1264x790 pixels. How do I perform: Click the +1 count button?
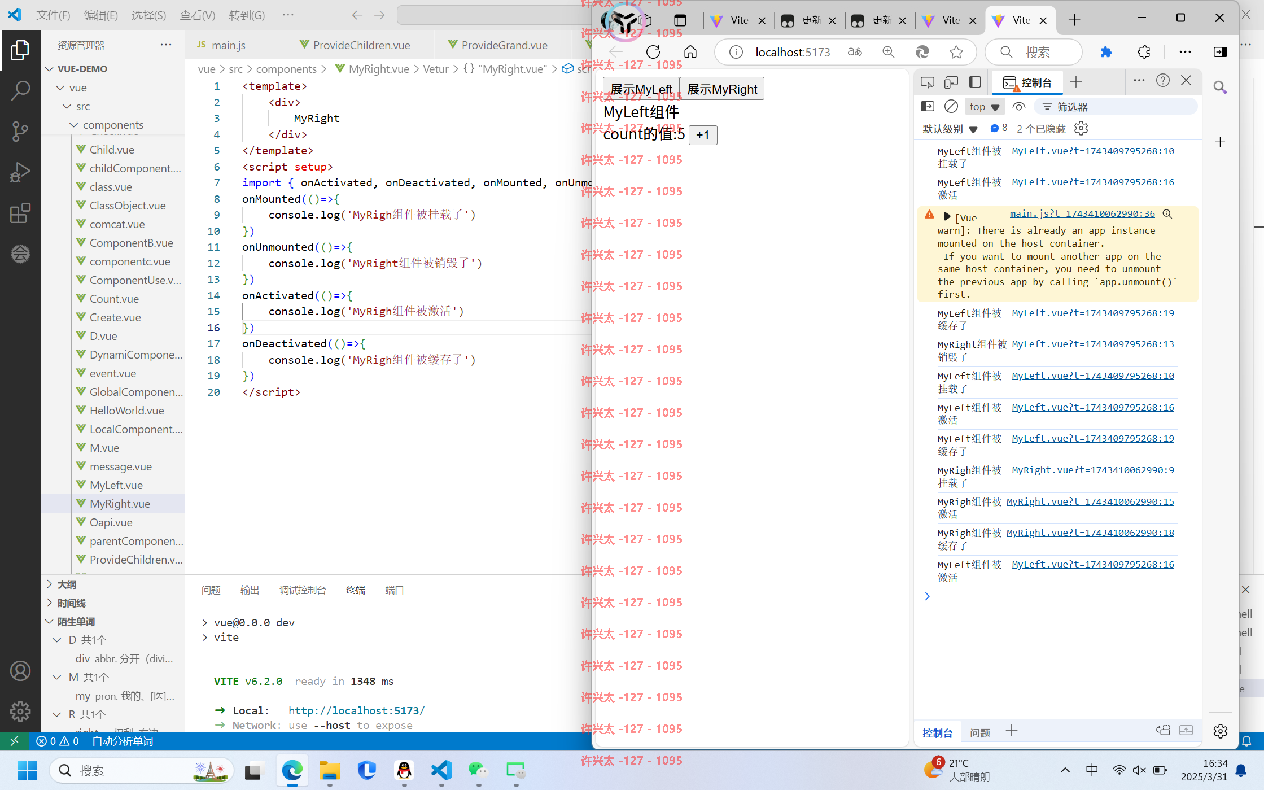(703, 135)
